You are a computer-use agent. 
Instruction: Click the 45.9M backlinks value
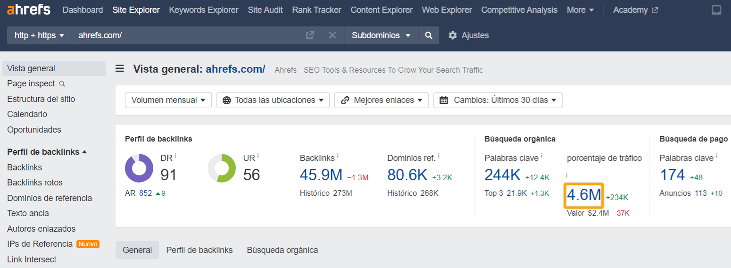pyautogui.click(x=321, y=175)
